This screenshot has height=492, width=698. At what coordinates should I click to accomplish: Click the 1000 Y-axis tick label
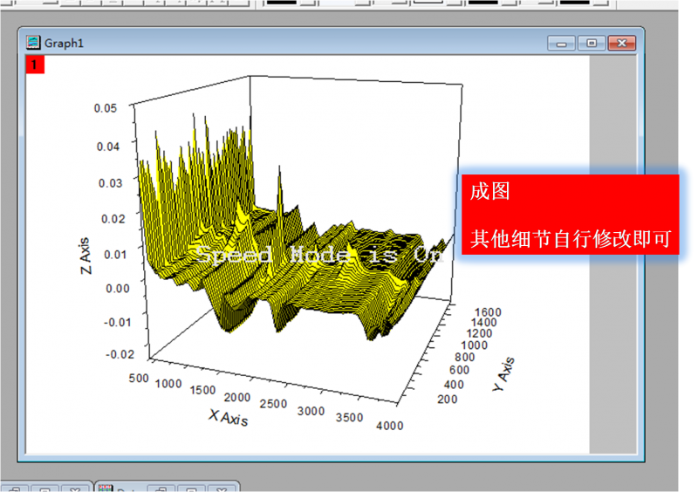pyautogui.click(x=474, y=345)
